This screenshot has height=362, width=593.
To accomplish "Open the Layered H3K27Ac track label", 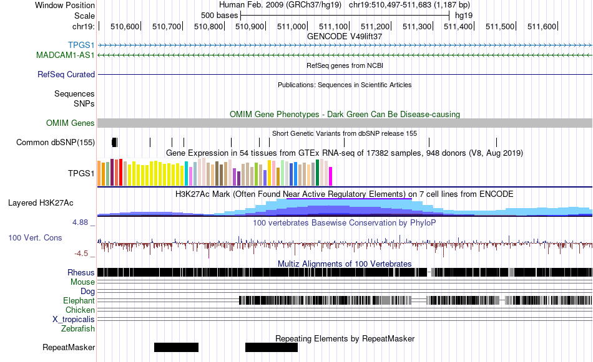I will 41,202.
